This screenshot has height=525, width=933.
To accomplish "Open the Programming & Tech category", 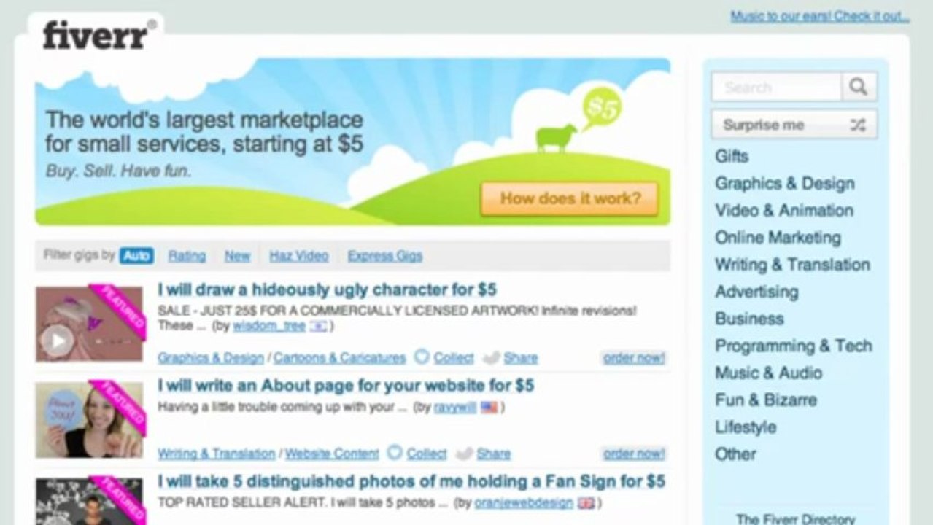I will 793,346.
